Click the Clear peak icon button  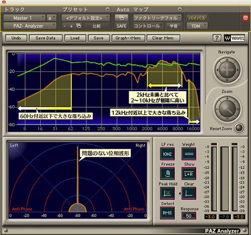pyautogui.click(x=189, y=193)
